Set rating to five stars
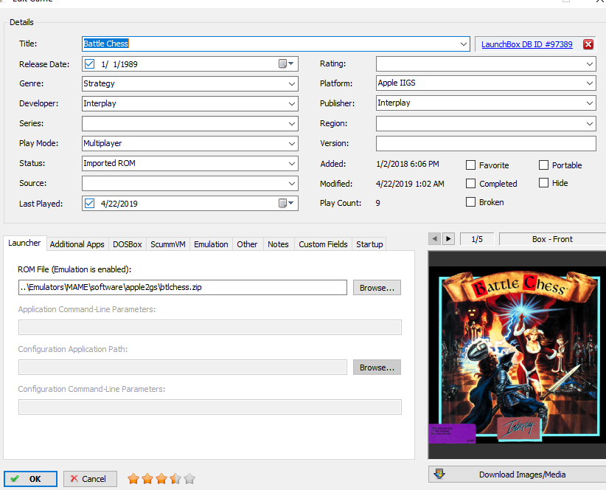 point(189,479)
